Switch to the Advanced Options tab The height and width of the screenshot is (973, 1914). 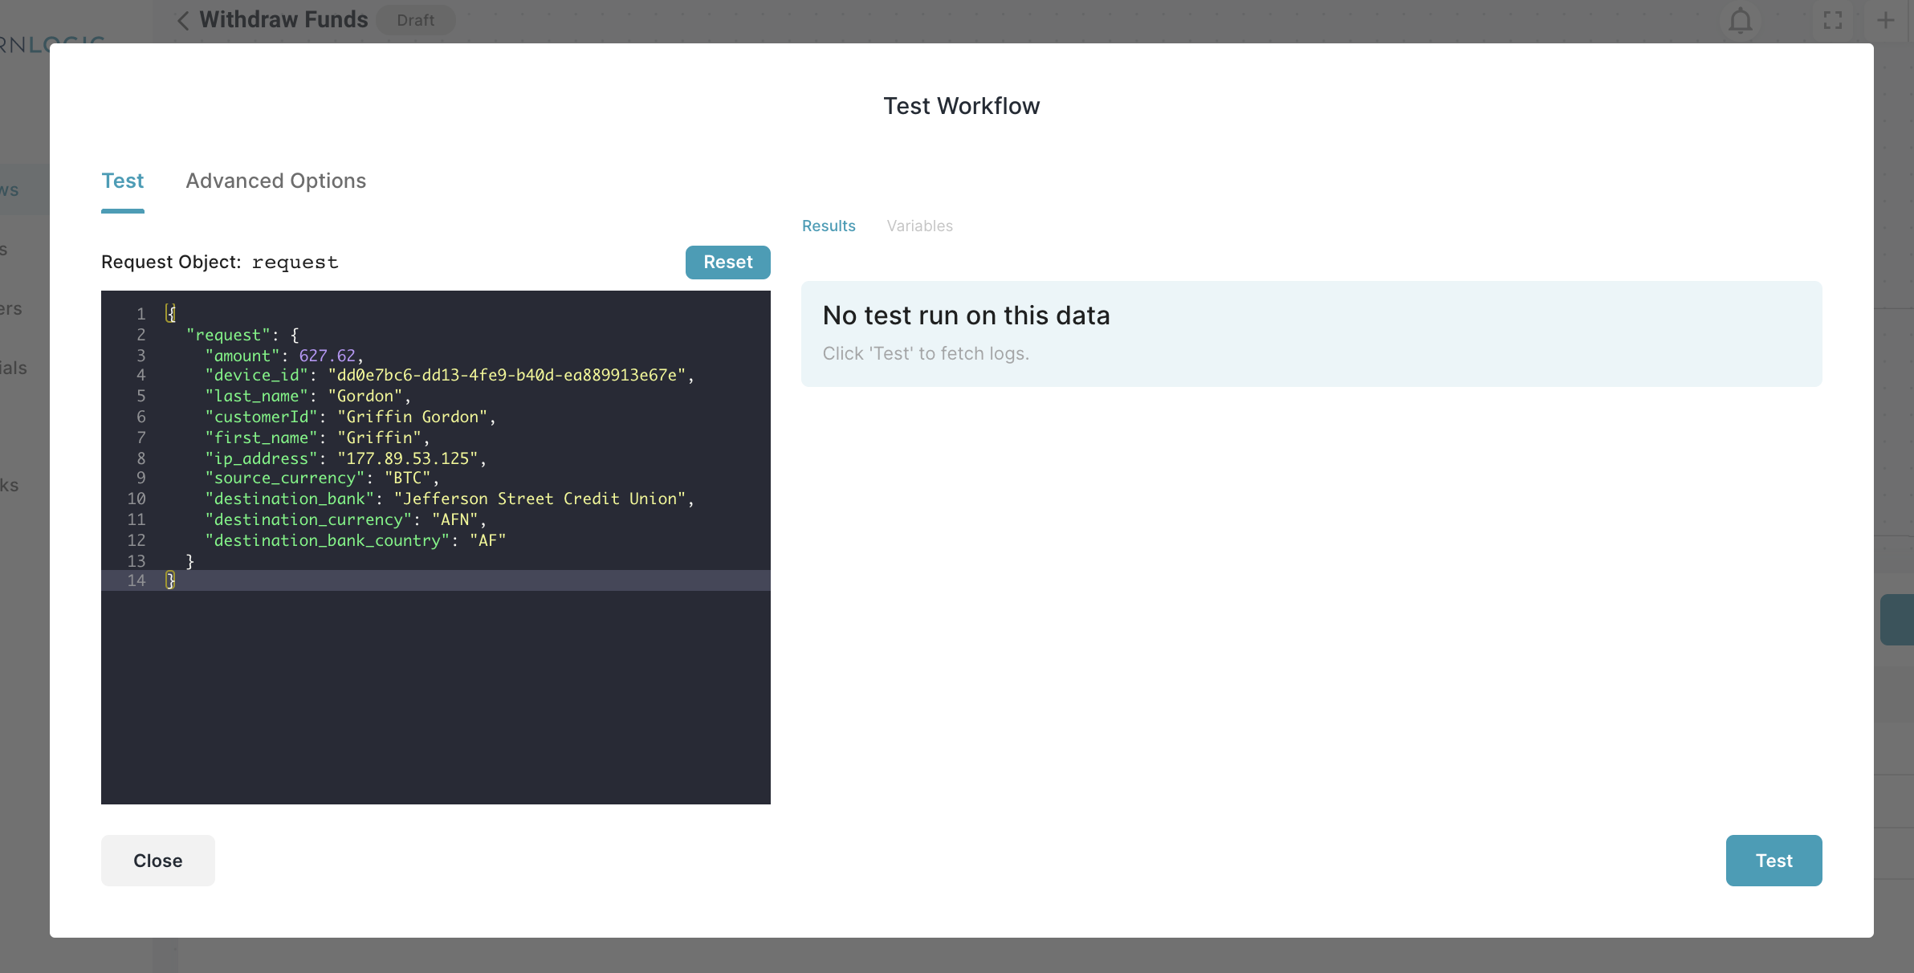click(275, 180)
